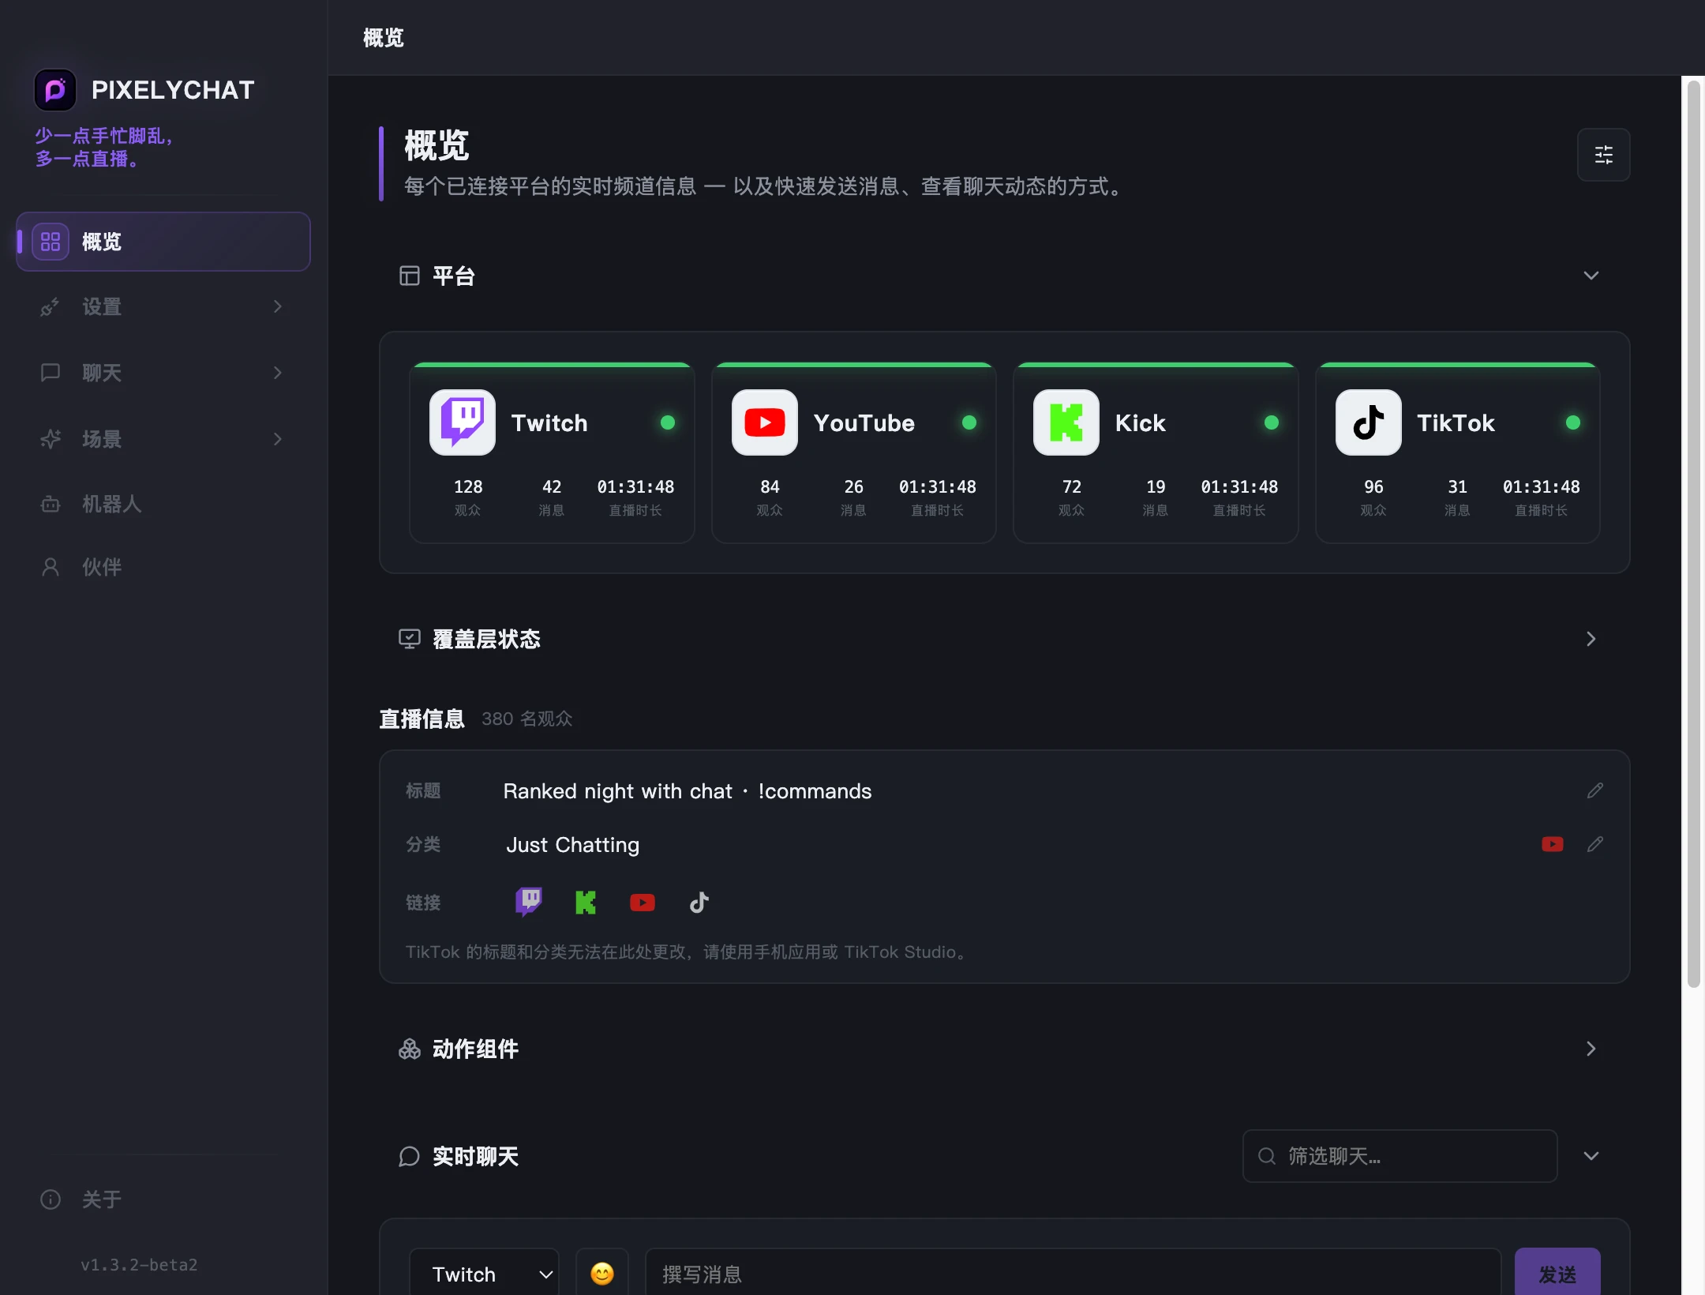The image size is (1705, 1295).
Task: Click the Twitch platform card logo
Action: 463,422
